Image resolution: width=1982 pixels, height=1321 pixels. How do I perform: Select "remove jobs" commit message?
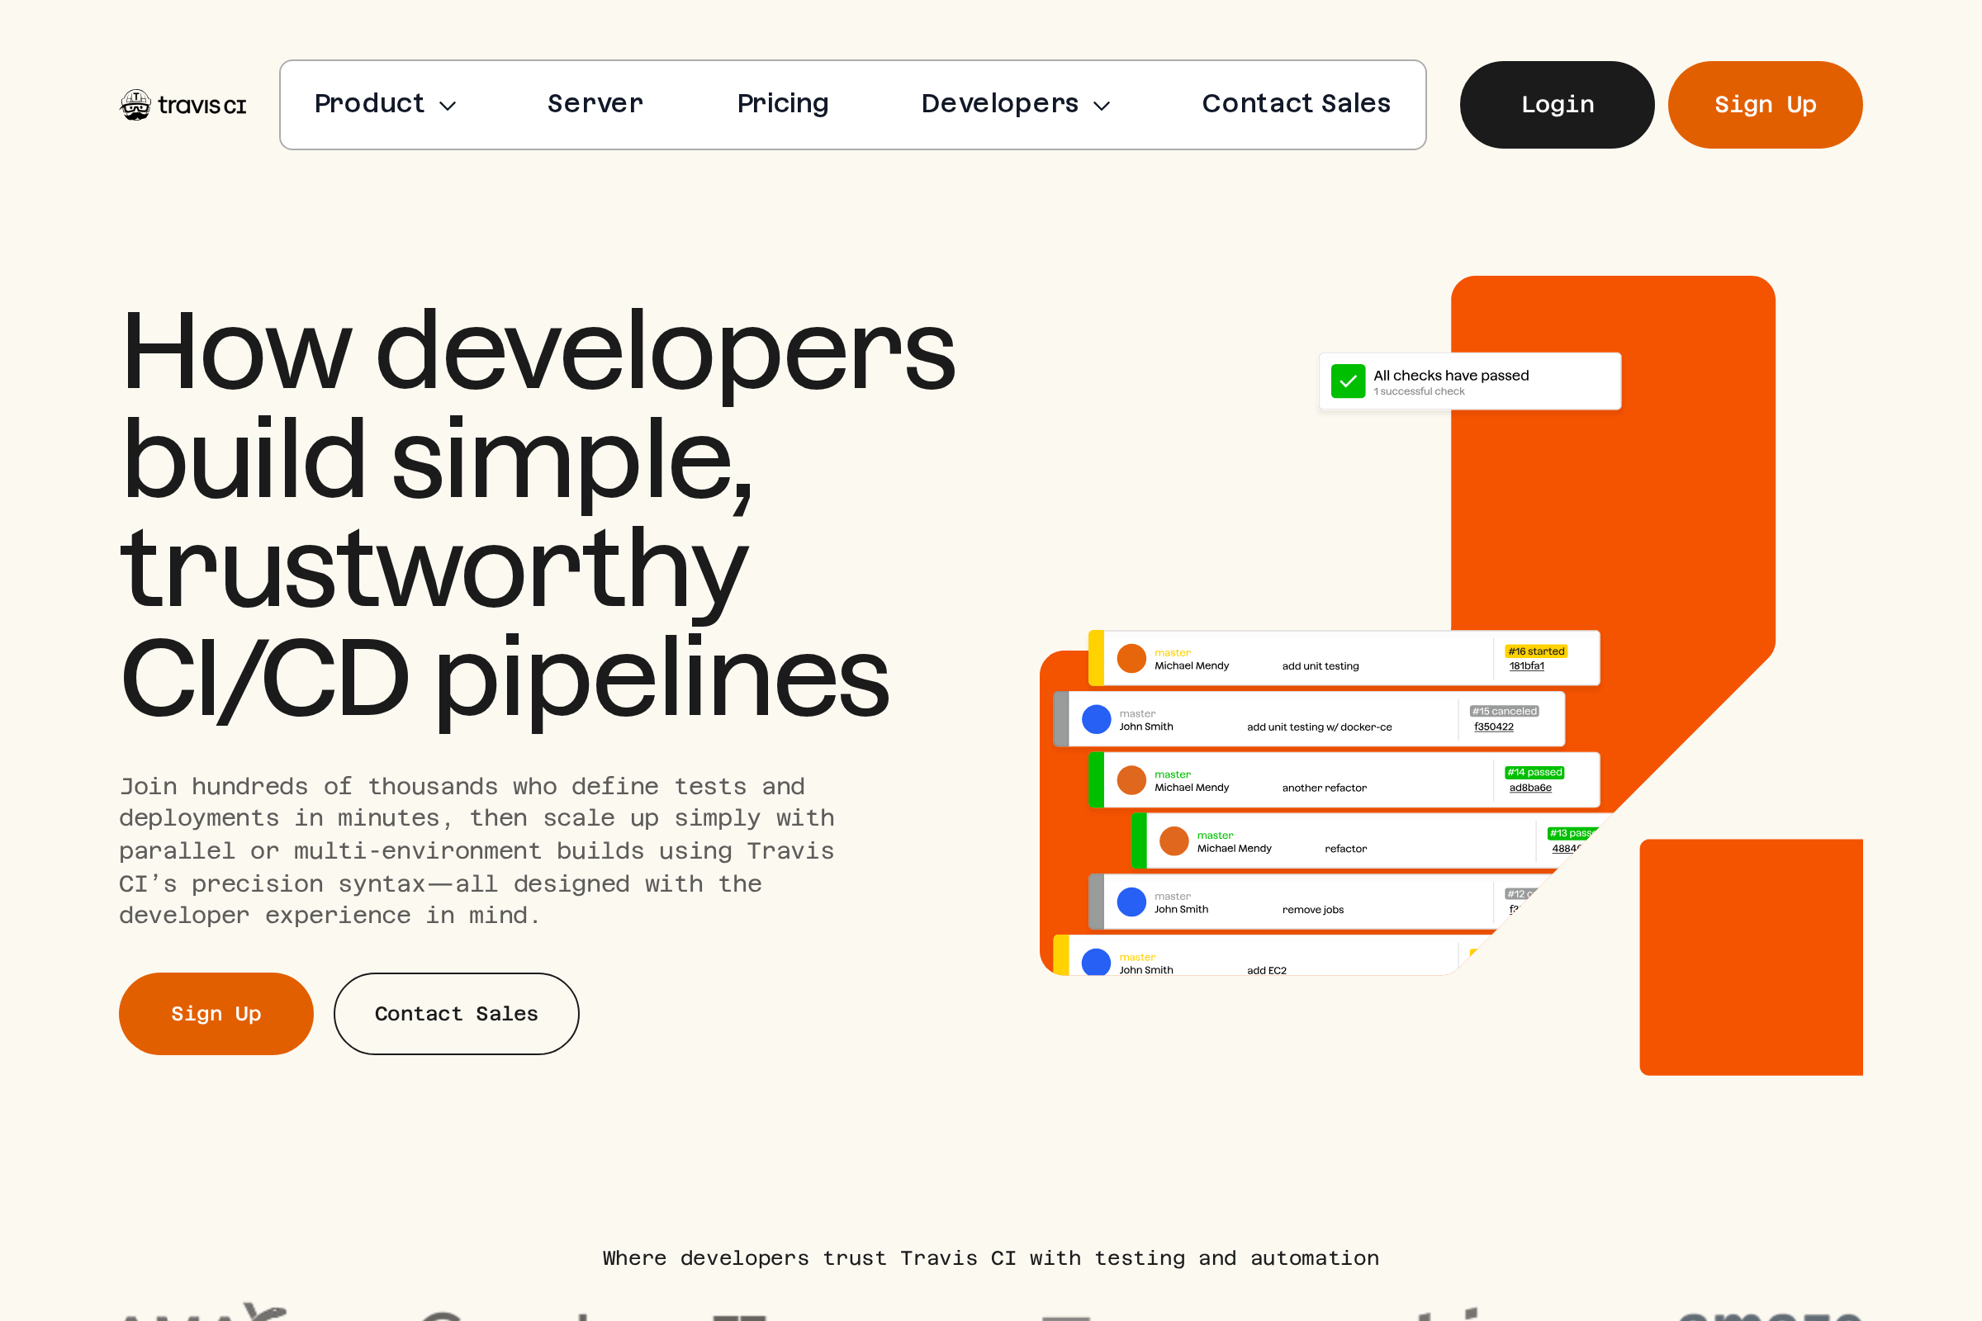click(1312, 910)
